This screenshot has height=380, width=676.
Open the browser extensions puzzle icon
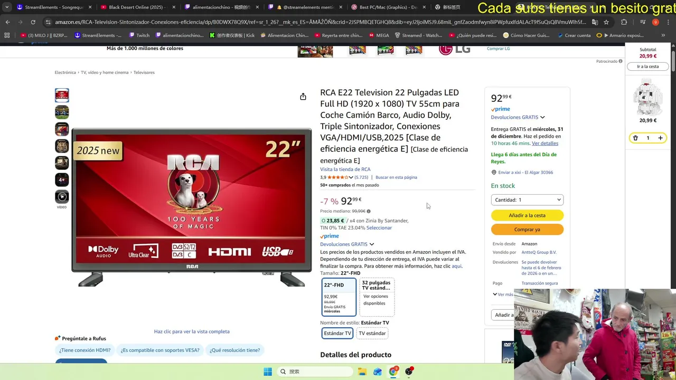click(624, 22)
